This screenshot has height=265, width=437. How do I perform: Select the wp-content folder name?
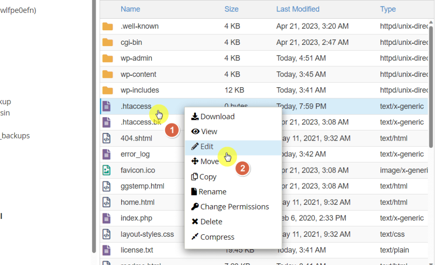tap(138, 74)
